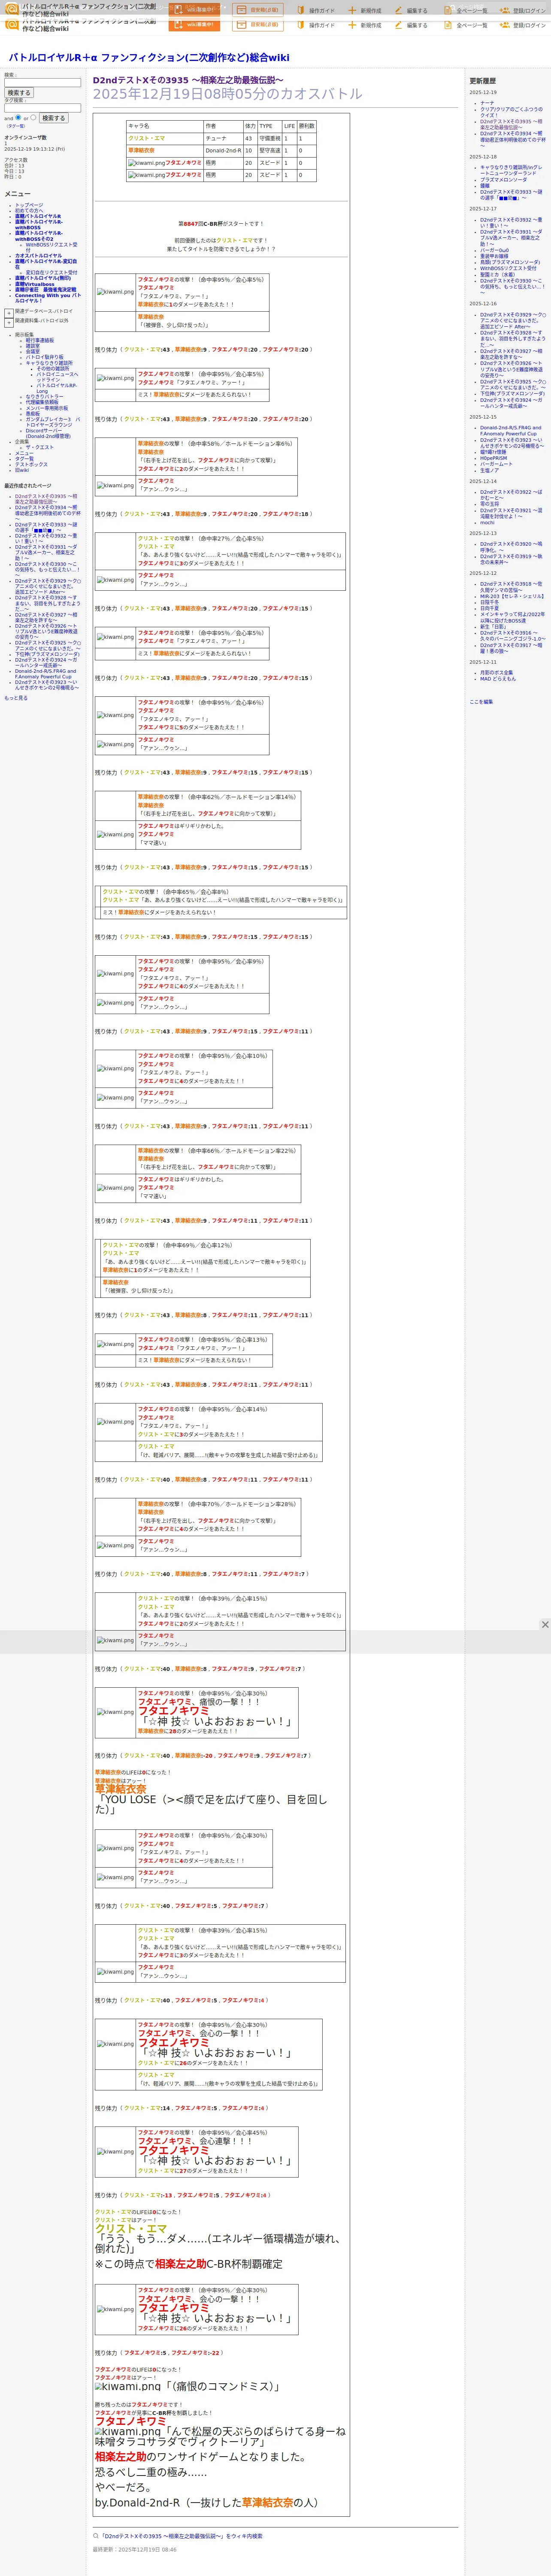The width and height of the screenshot is (551, 2576).
Task: Open 雑談室 board link
Action: pyautogui.click(x=33, y=346)
